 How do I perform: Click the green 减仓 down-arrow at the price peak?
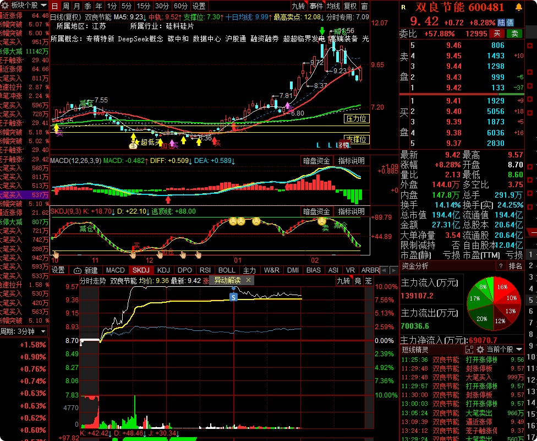tap(322, 30)
